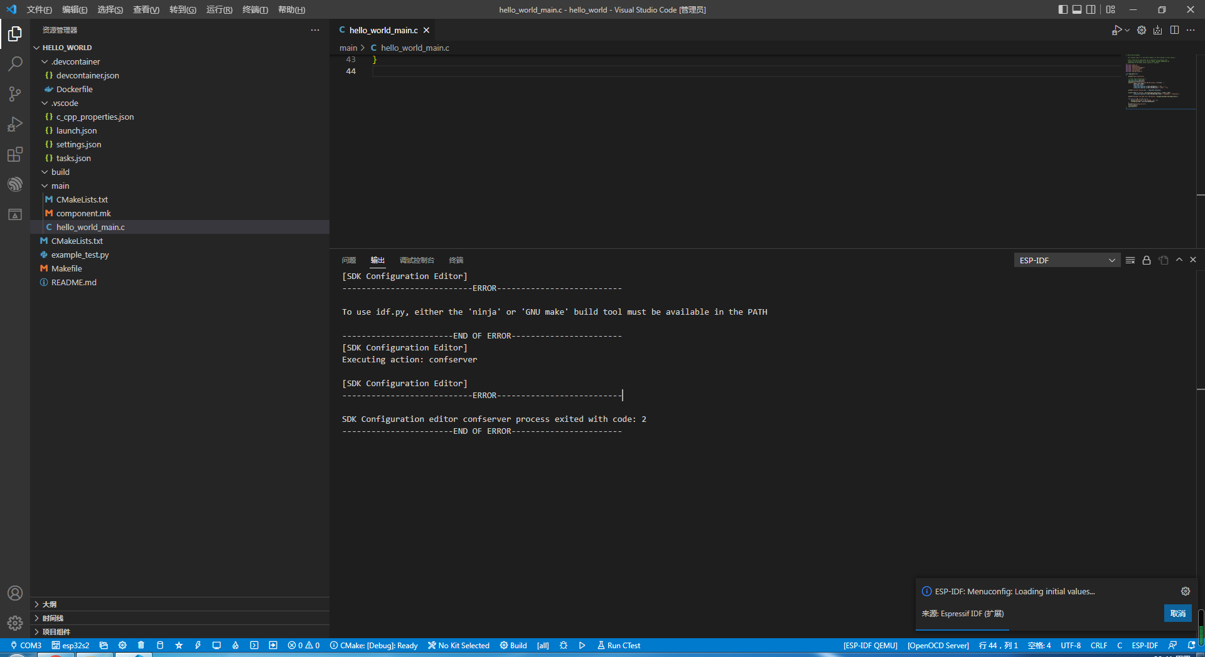Click the editor toolbar gear icon
This screenshot has height=657, width=1205.
pos(1142,30)
